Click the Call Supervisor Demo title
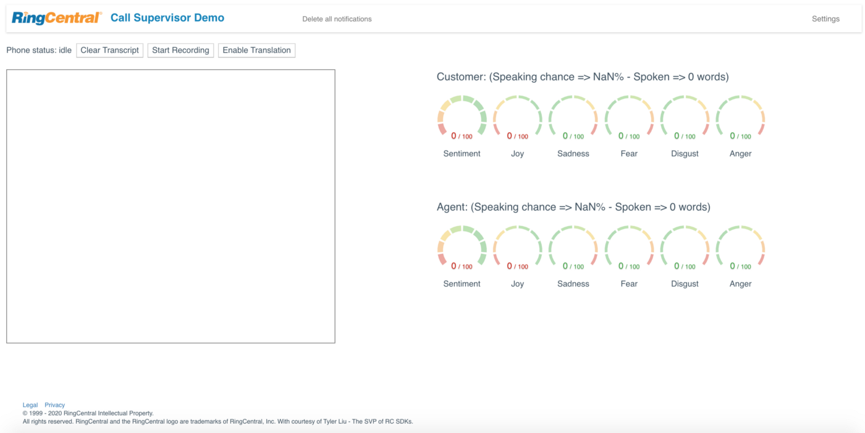The image size is (865, 433). 167,18
